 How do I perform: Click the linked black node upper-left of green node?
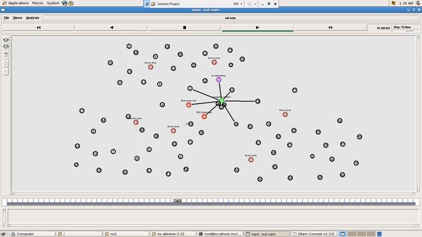click(x=190, y=88)
